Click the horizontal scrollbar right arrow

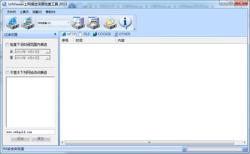(245, 142)
